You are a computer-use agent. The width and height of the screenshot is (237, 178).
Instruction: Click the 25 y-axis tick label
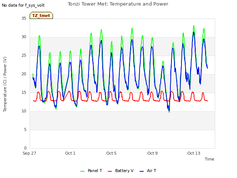pos(24,55)
